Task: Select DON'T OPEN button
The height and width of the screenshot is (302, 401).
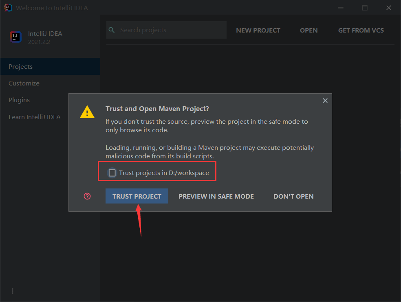Action: pyautogui.click(x=293, y=196)
